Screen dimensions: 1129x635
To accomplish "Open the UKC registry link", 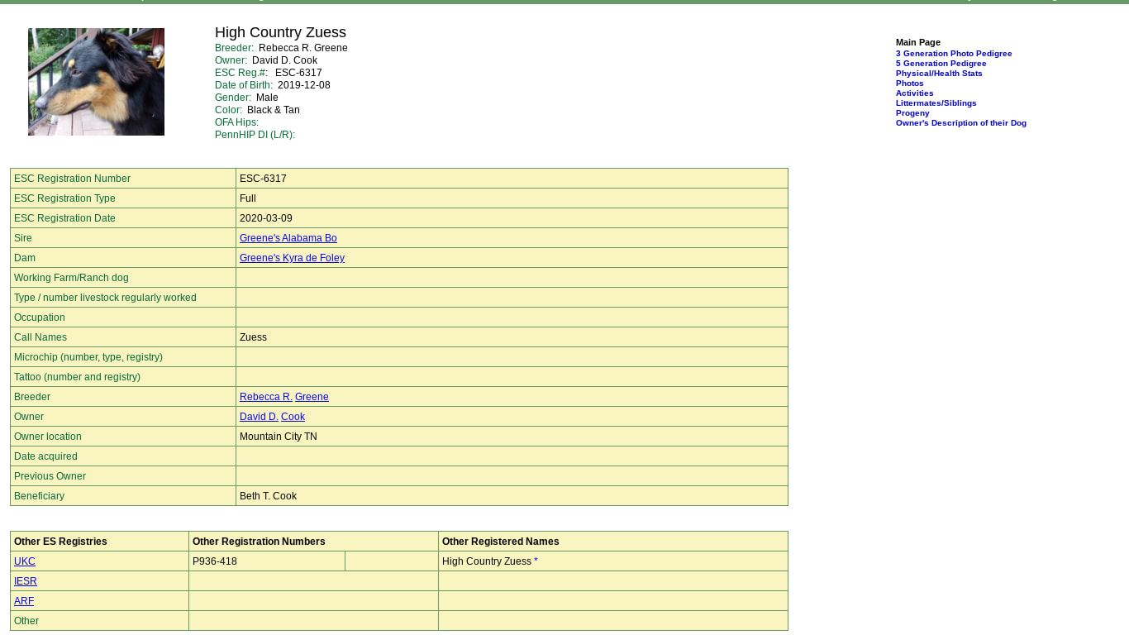I will [x=25, y=561].
